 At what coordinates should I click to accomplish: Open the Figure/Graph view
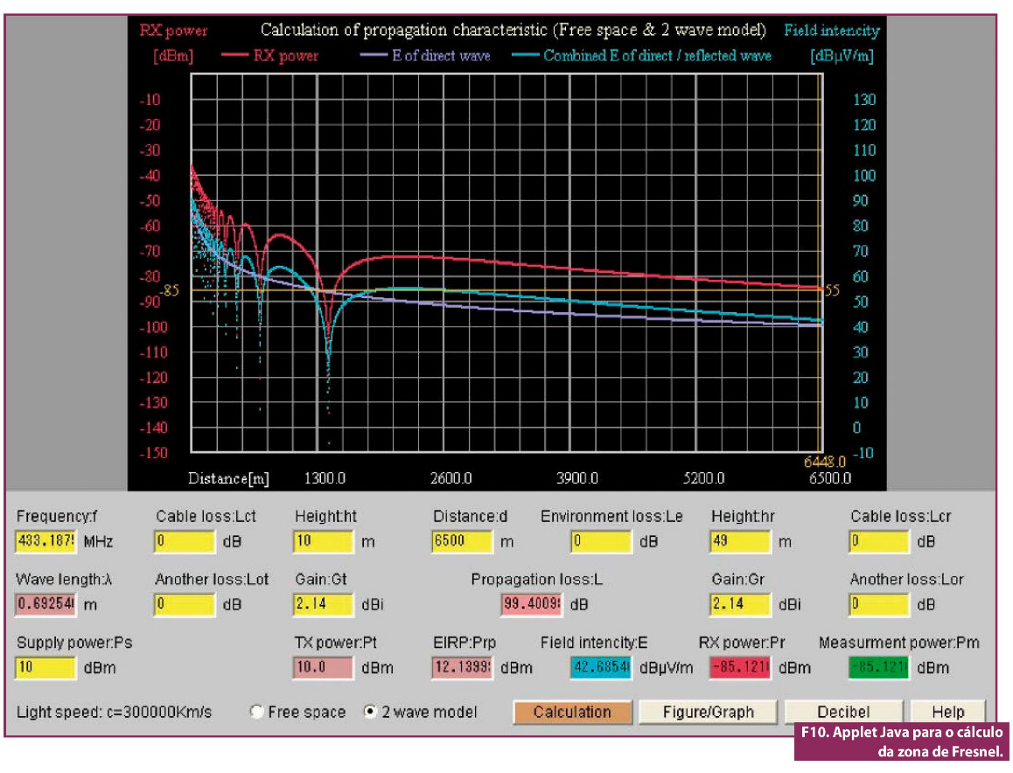point(706,712)
